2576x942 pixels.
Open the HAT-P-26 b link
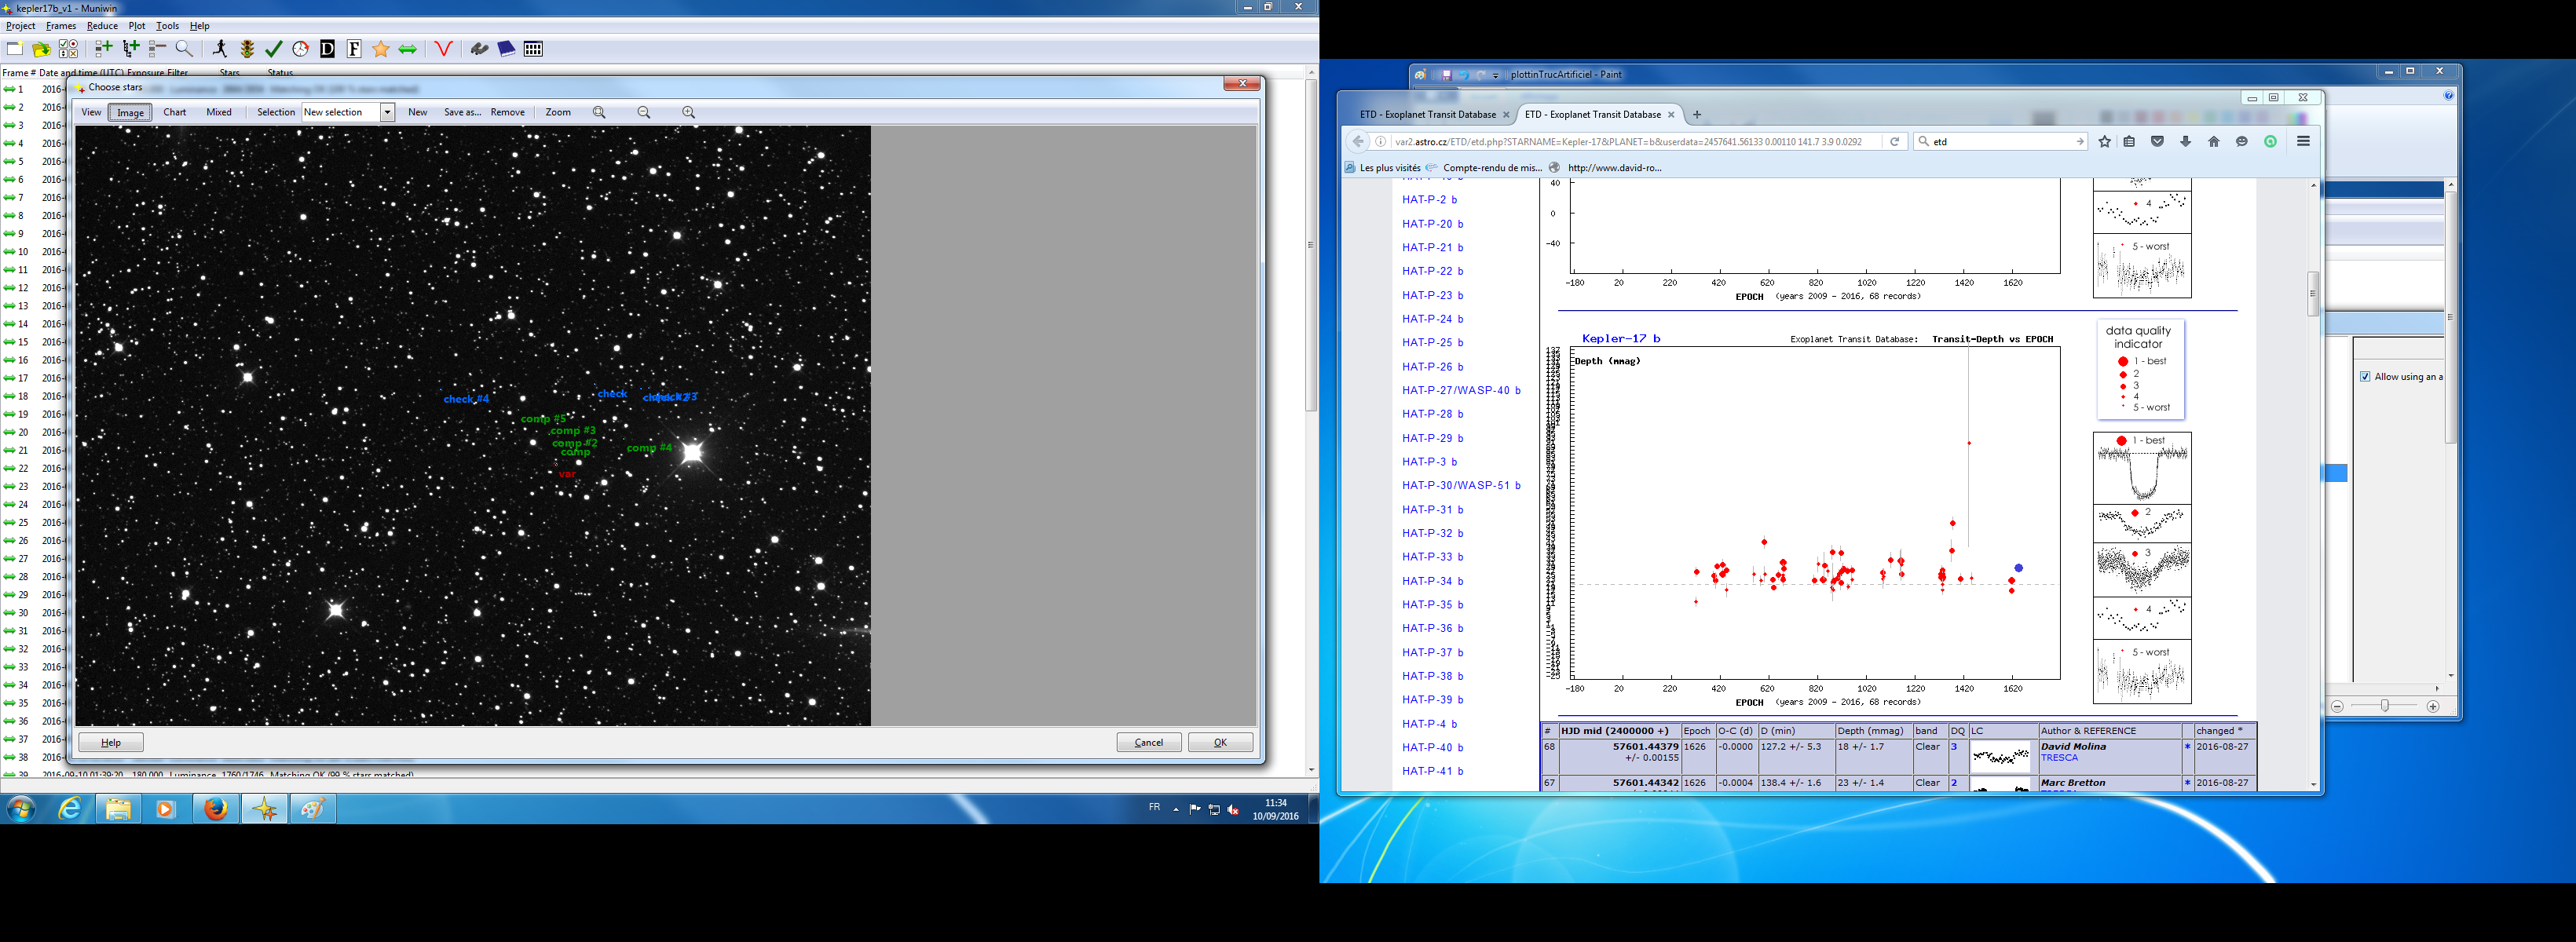(1432, 367)
